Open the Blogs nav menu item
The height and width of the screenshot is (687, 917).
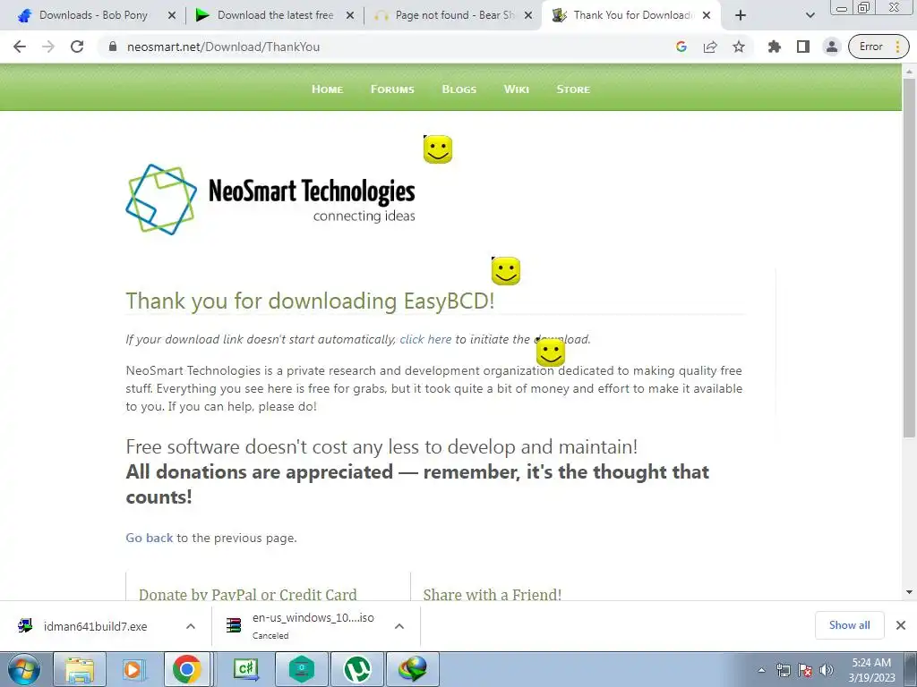pos(459,89)
